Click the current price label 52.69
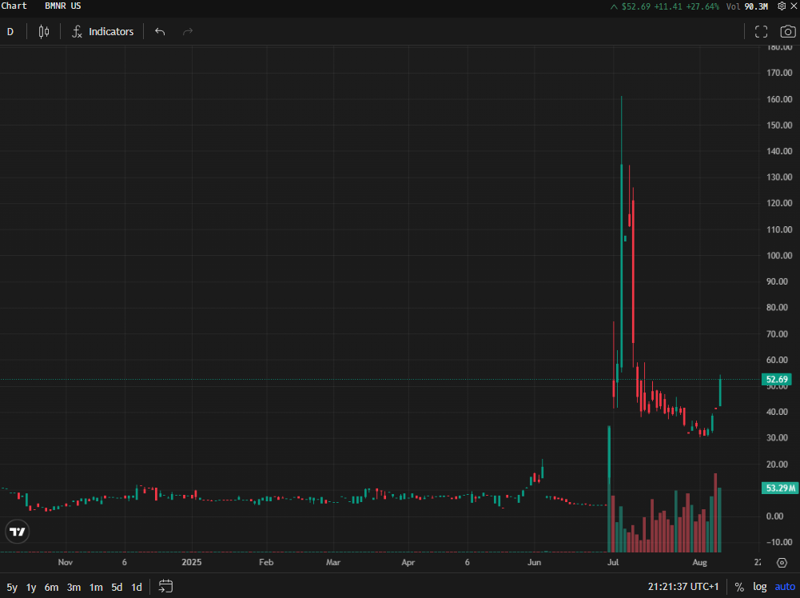The width and height of the screenshot is (800, 598). click(x=777, y=379)
